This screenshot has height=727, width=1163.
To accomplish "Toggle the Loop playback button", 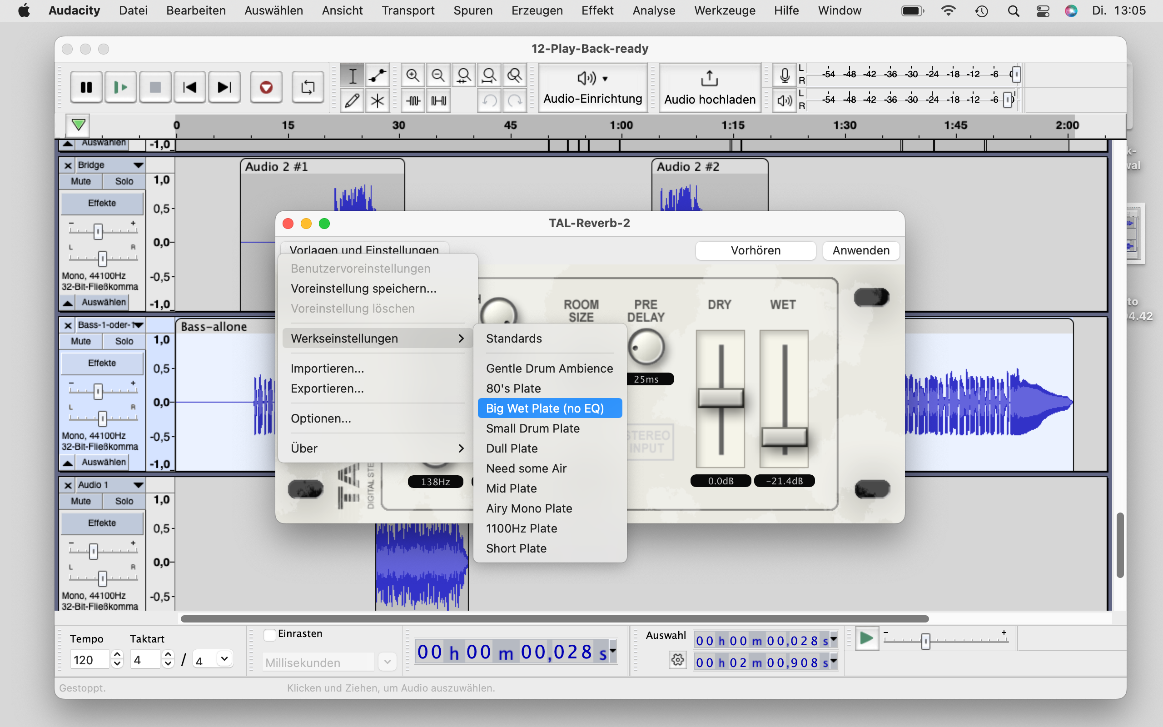I will tap(308, 87).
